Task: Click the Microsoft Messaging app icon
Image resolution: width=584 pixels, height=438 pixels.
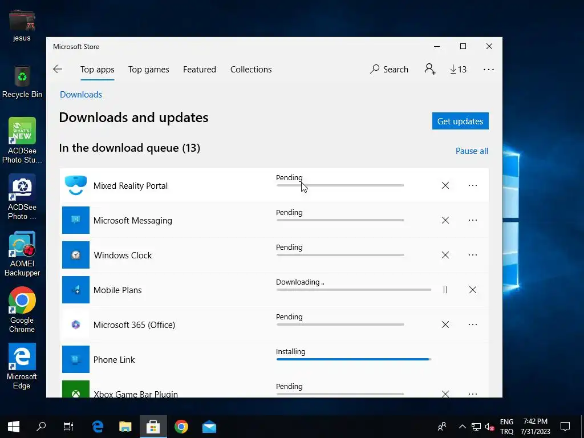Action: click(x=76, y=220)
